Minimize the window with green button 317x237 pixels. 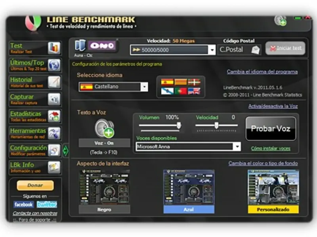(x=298, y=18)
